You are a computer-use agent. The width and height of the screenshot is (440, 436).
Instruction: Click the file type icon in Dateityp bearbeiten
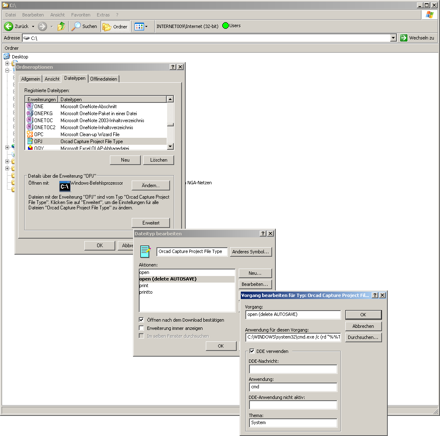[x=145, y=251]
